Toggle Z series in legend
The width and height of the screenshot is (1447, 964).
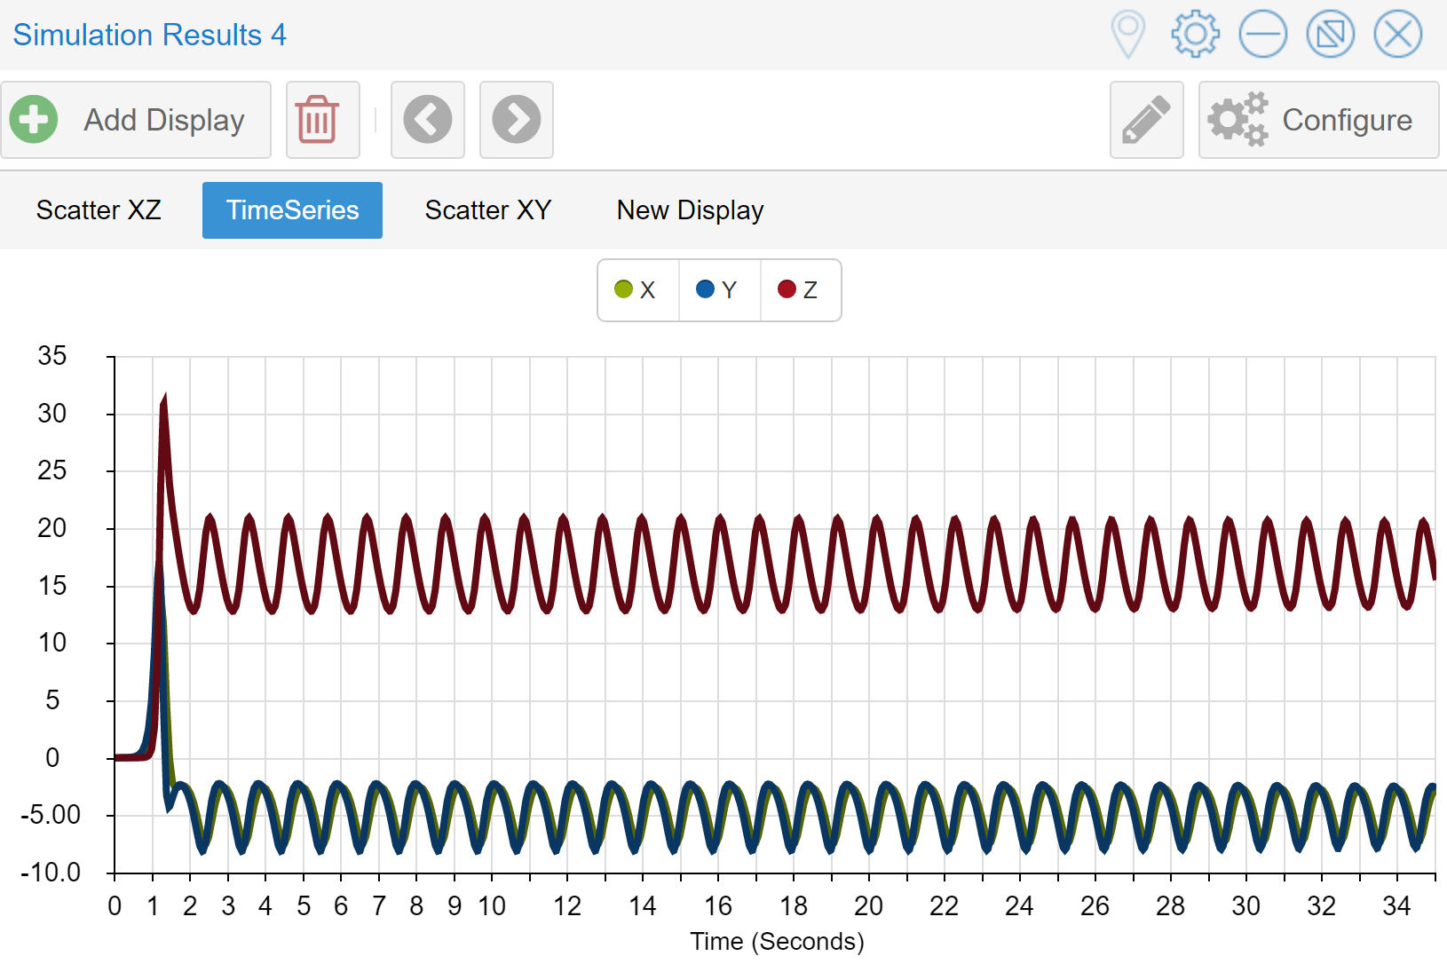[x=800, y=290]
